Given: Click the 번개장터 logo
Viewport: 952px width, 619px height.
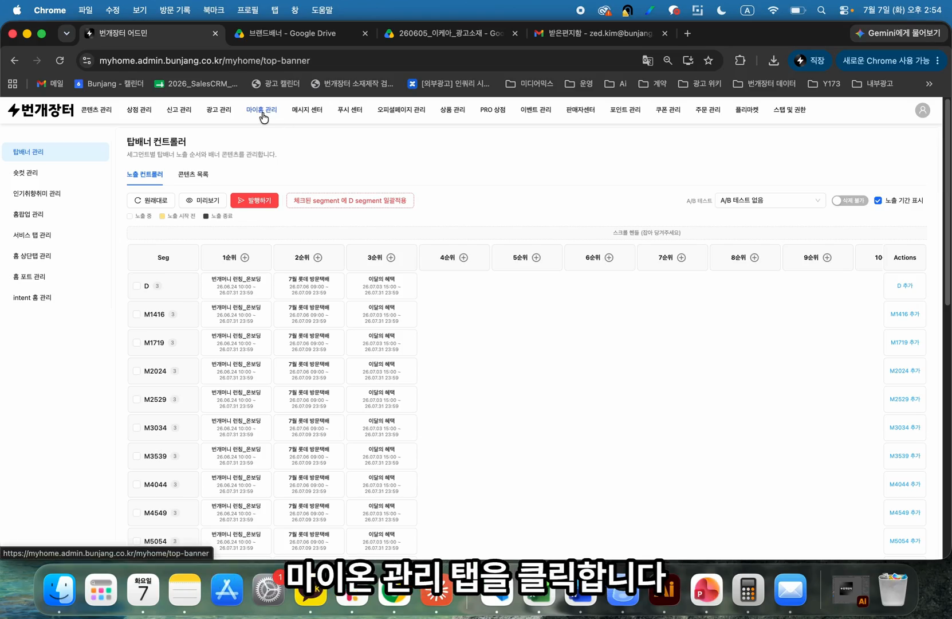Looking at the screenshot, I should click(41, 109).
